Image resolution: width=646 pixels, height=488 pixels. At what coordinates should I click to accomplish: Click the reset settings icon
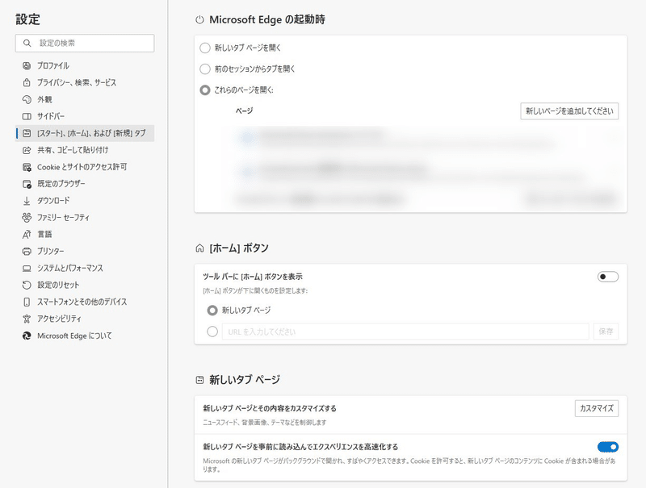(x=27, y=285)
